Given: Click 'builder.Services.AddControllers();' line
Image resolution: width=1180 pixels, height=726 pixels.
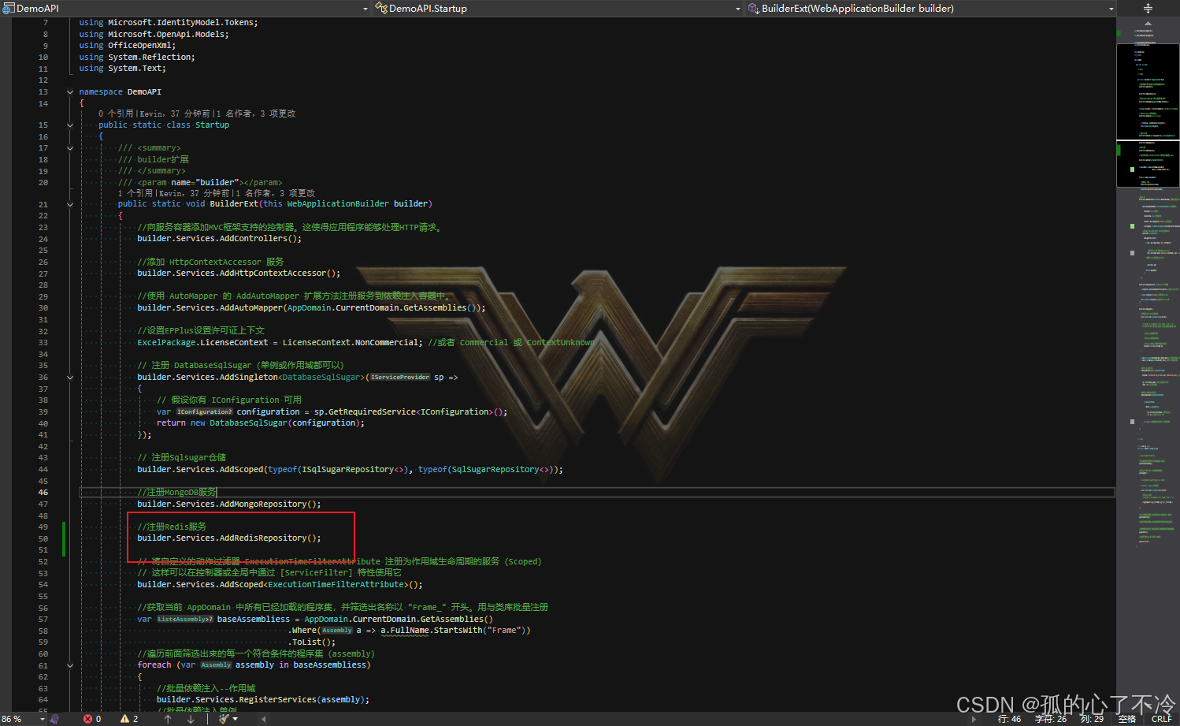Looking at the screenshot, I should (x=219, y=239).
